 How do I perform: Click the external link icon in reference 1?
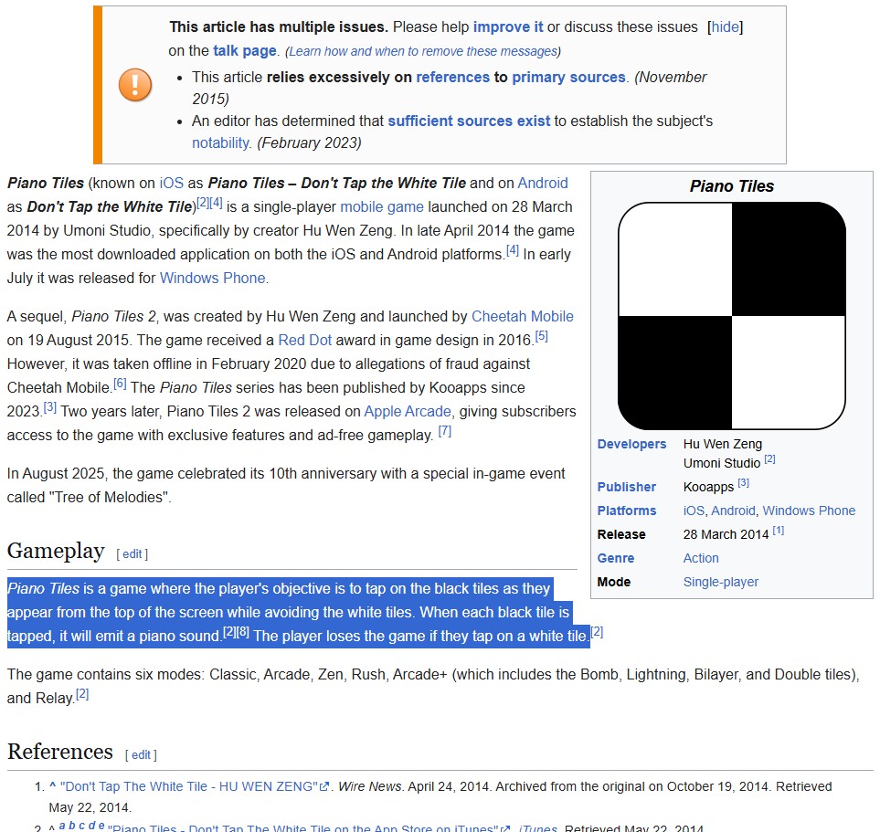click(324, 786)
